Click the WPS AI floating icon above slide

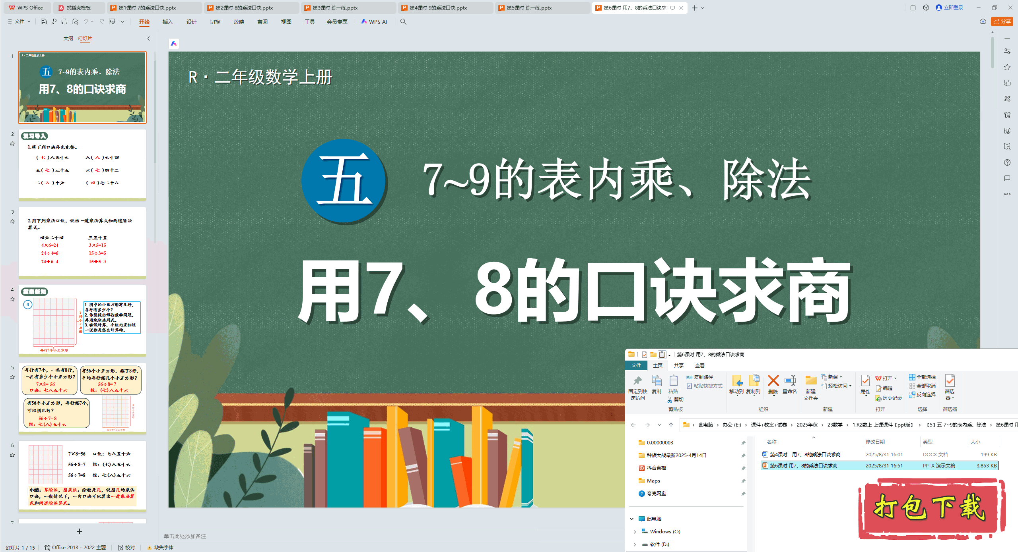[x=174, y=44]
